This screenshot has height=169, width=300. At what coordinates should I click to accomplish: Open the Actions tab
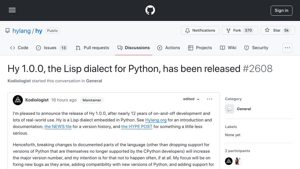click(x=168, y=48)
